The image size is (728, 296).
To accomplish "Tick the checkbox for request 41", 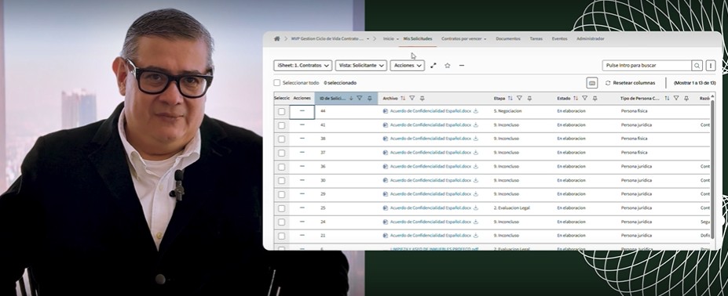I will click(281, 125).
